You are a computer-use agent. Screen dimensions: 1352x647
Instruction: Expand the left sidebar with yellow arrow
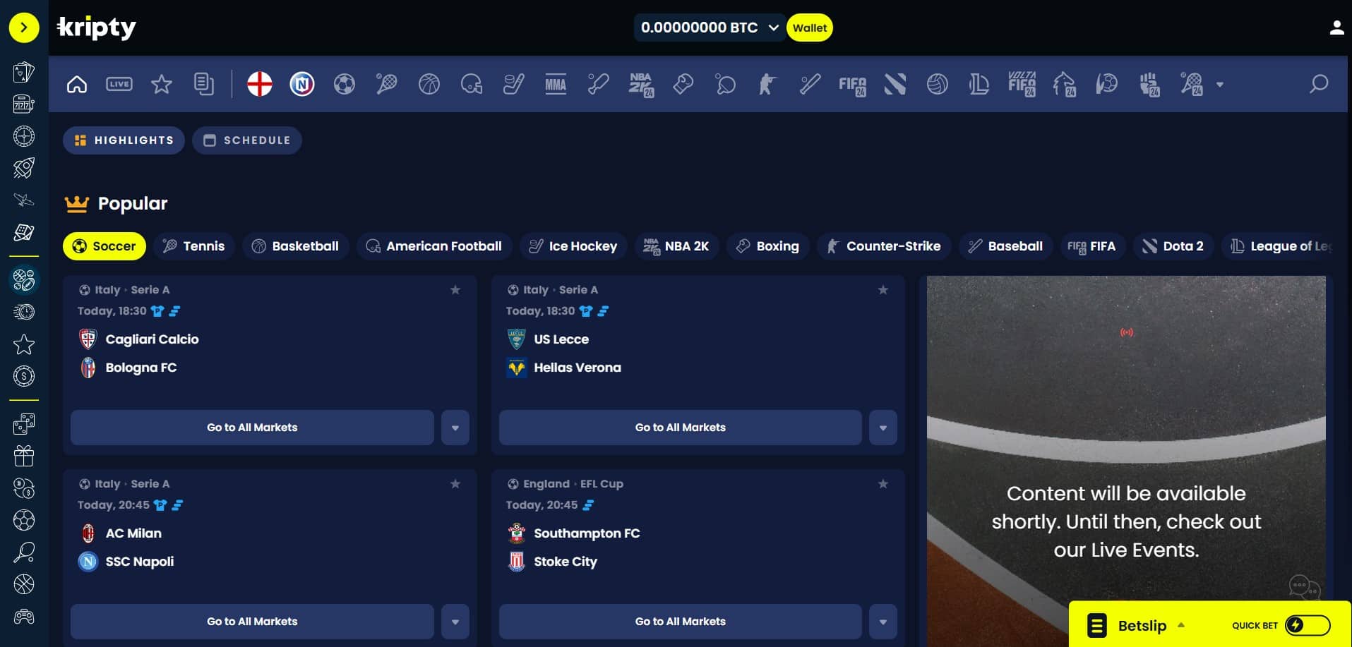point(24,28)
